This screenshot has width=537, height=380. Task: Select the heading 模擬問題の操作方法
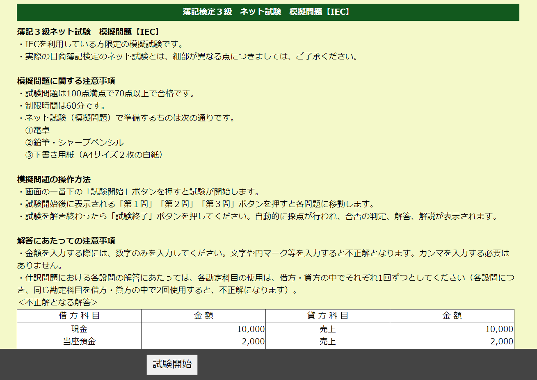point(54,179)
